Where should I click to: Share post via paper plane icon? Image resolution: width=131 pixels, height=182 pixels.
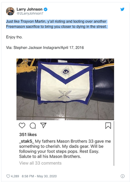(43, 125)
